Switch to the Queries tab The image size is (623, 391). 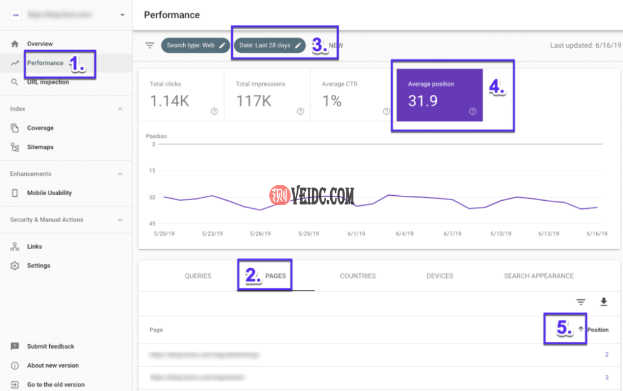198,276
